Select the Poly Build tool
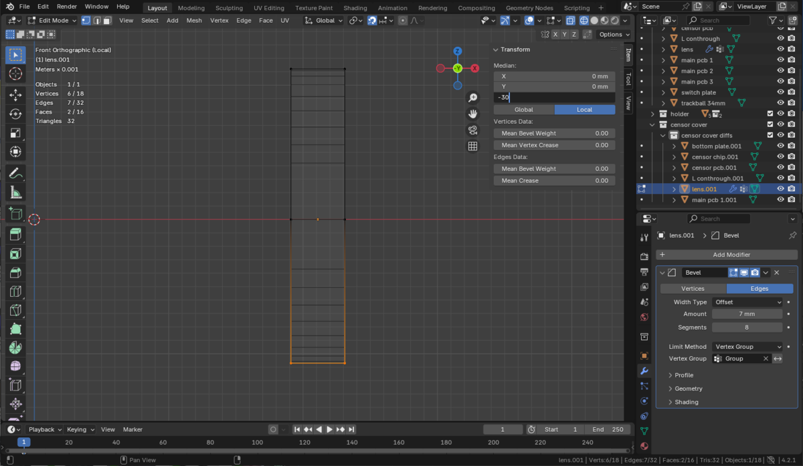 15,329
